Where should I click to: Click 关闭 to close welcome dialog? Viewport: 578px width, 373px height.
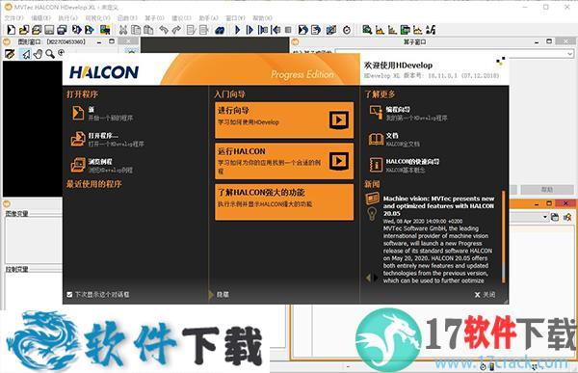coord(485,294)
